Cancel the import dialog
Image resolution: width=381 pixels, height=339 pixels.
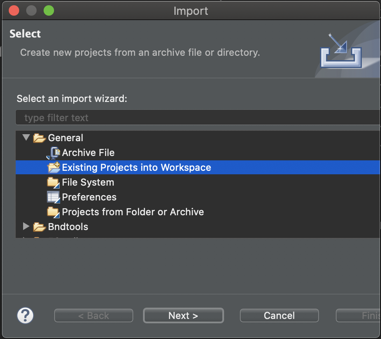pos(279,315)
